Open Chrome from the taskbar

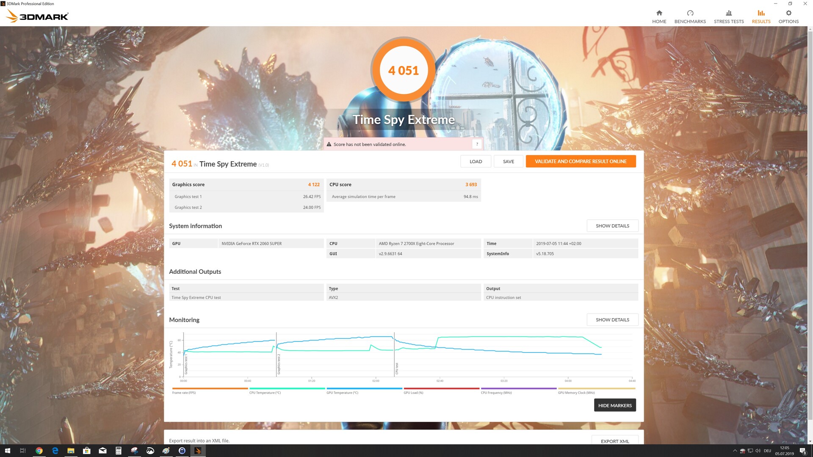pos(39,451)
